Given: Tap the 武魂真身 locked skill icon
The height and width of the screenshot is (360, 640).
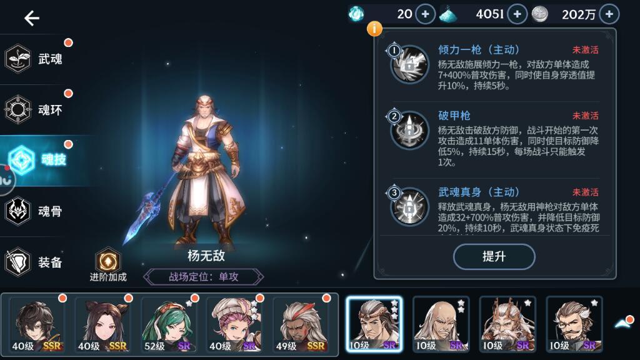Looking at the screenshot, I should tap(409, 206).
